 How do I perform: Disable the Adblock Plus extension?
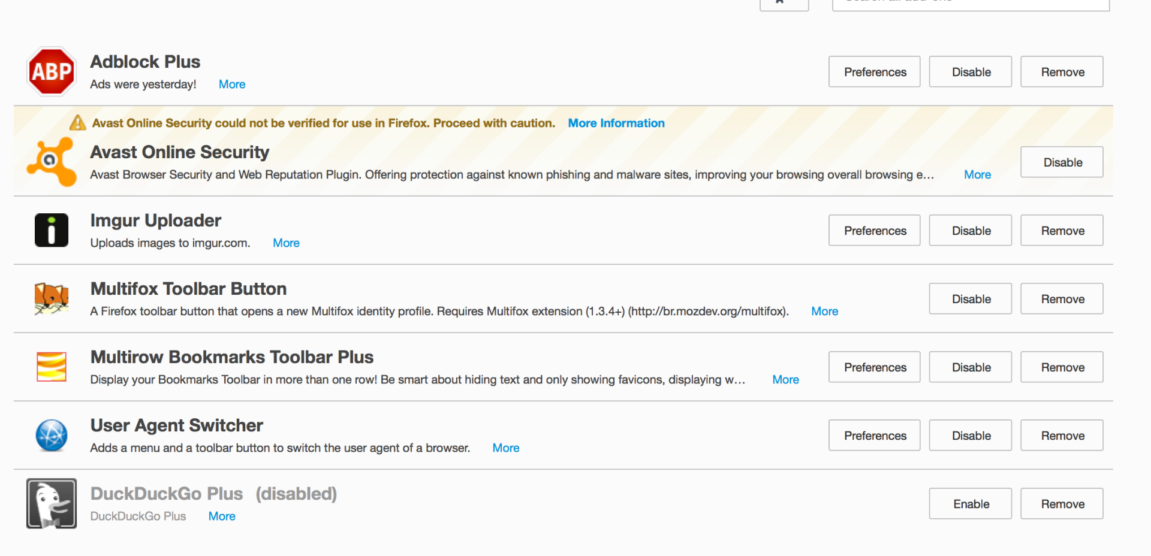pos(971,72)
